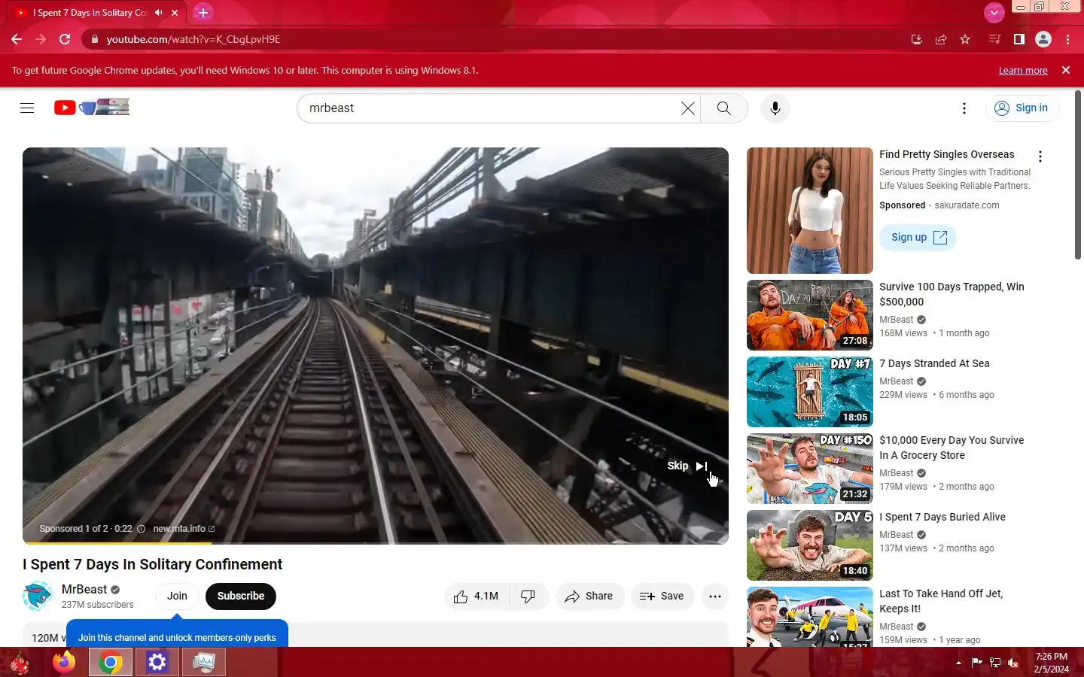Click the address bar URL
Screen dimensions: 1084x677
[x=193, y=39]
